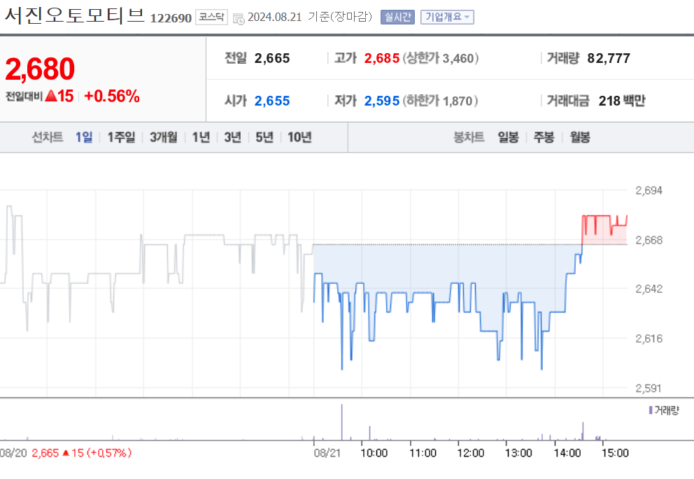Show the 3년 line chart
Image resolution: width=694 pixels, height=479 pixels.
pos(233,137)
